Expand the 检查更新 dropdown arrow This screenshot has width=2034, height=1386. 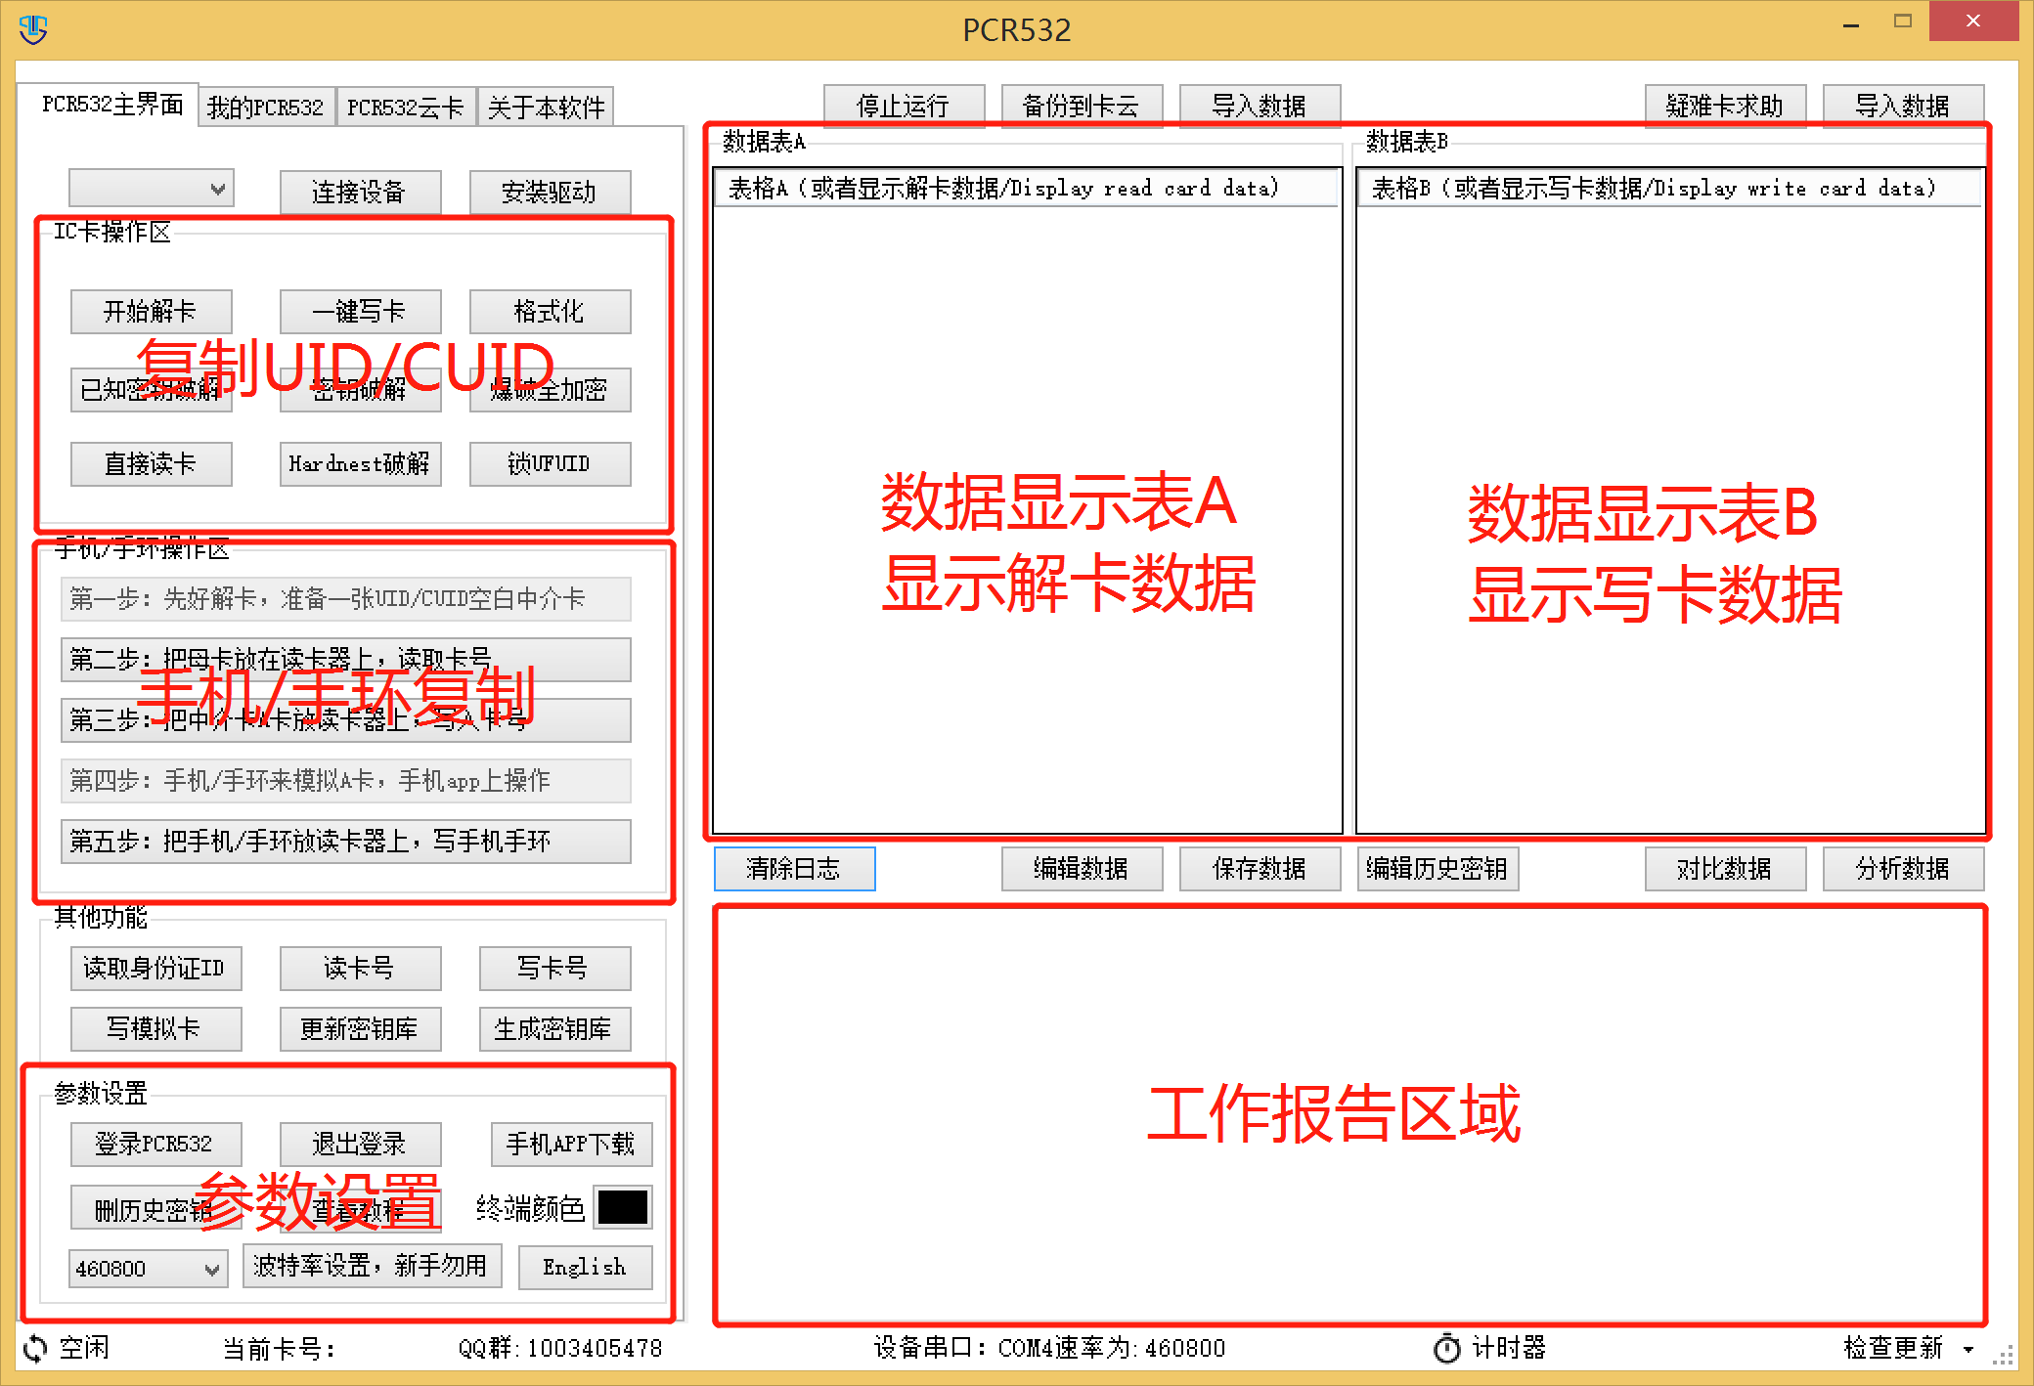(1968, 1349)
